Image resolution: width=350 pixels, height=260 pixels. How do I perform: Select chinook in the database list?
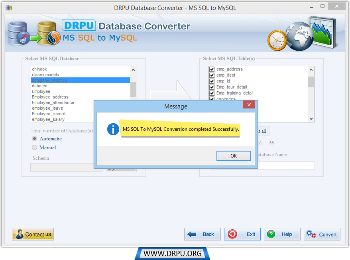tap(81, 69)
